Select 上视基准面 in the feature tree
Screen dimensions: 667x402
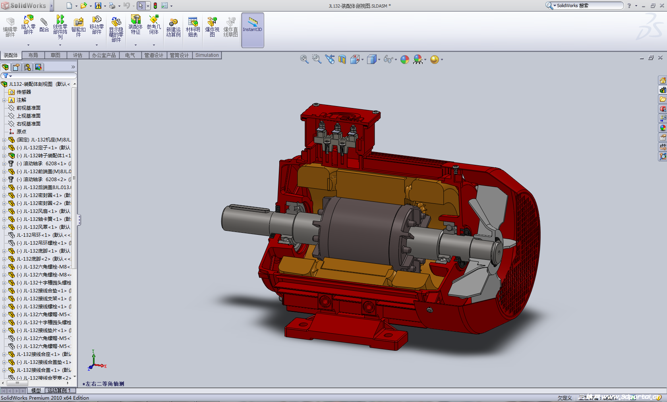[x=29, y=116]
